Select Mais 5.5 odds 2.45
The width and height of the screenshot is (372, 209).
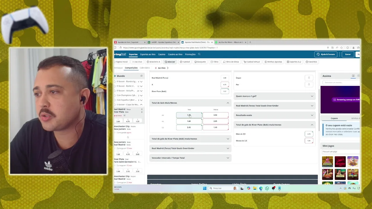pyautogui.click(x=189, y=127)
